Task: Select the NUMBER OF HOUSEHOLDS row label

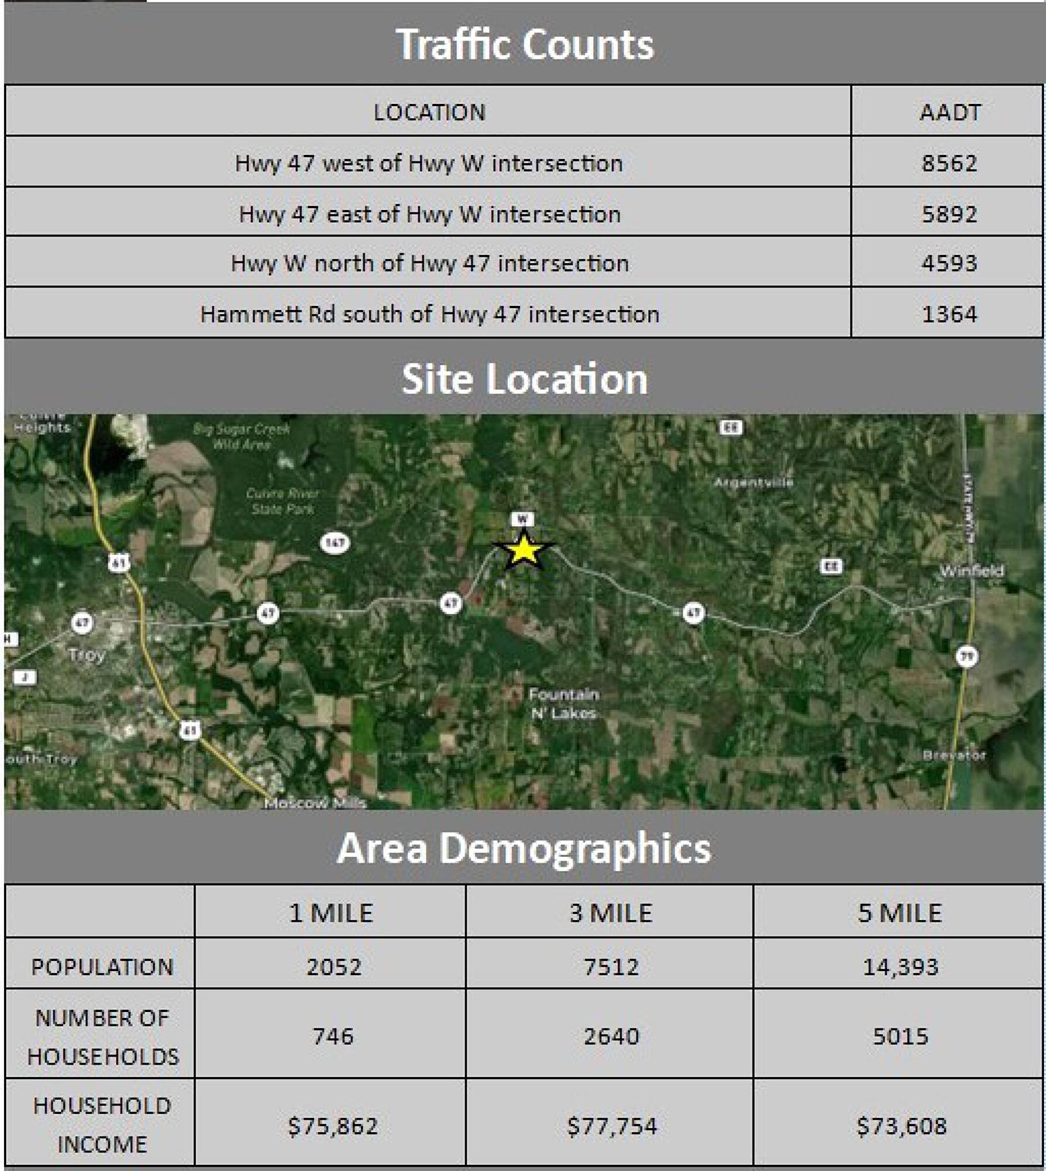Action: tap(102, 1037)
